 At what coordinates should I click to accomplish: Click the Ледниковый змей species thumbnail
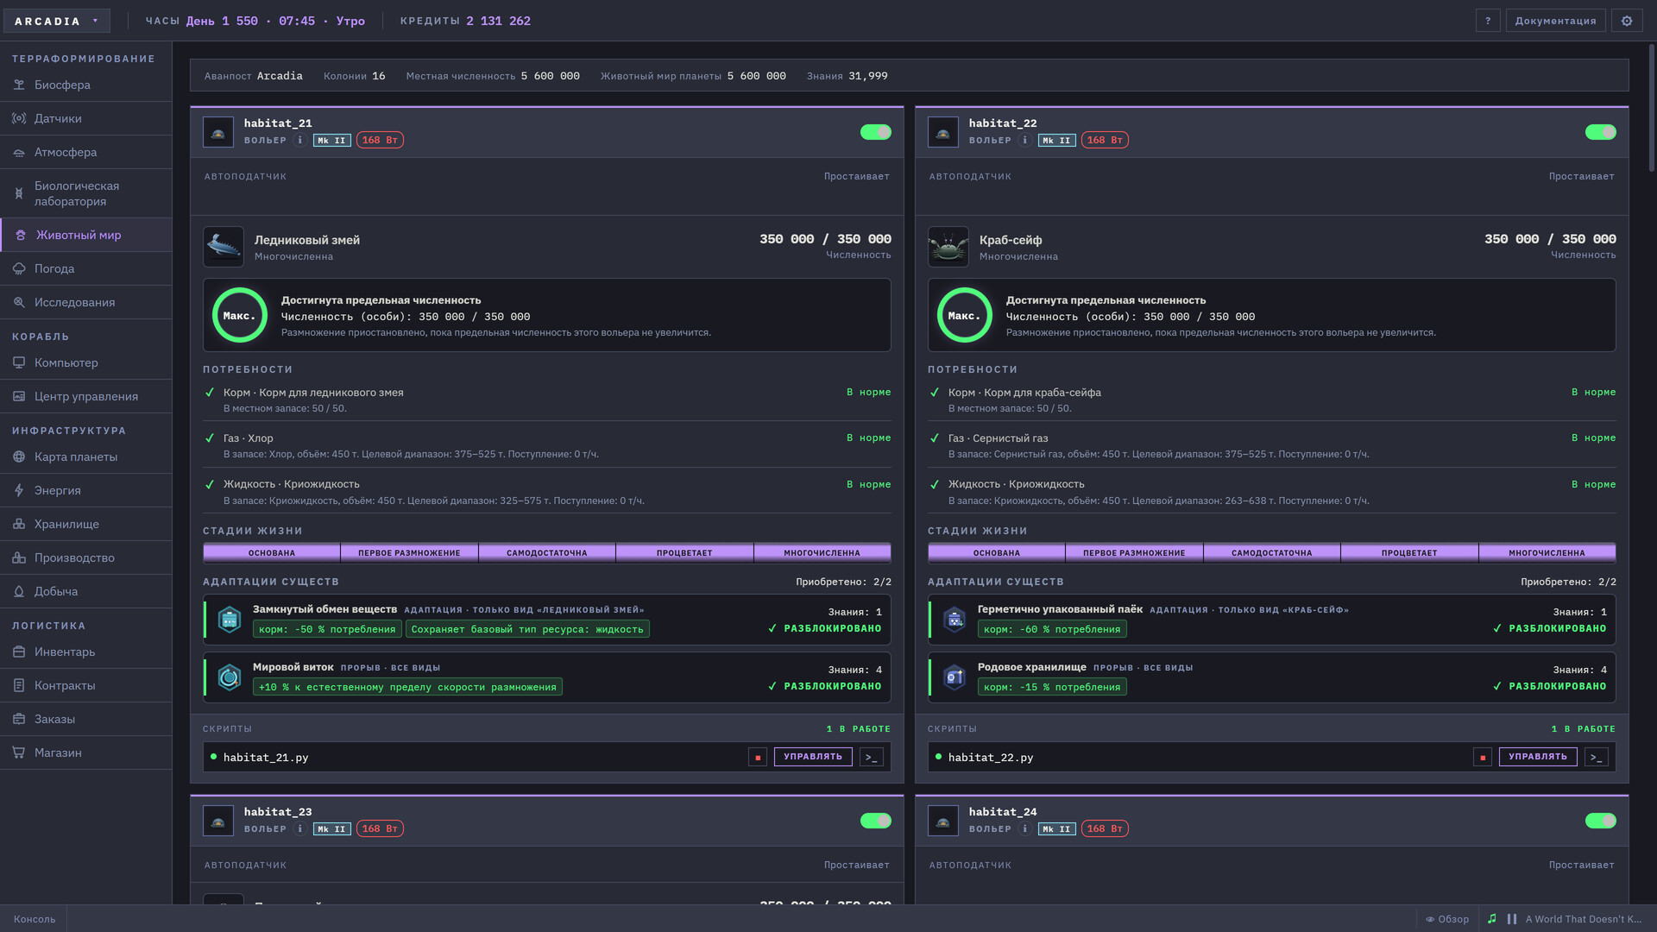click(224, 247)
